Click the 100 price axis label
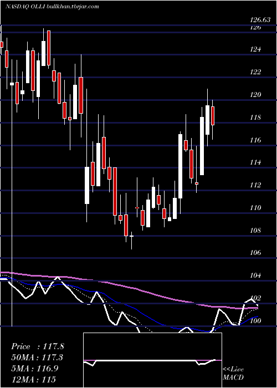This screenshot has width=277, height=388. point(255,321)
